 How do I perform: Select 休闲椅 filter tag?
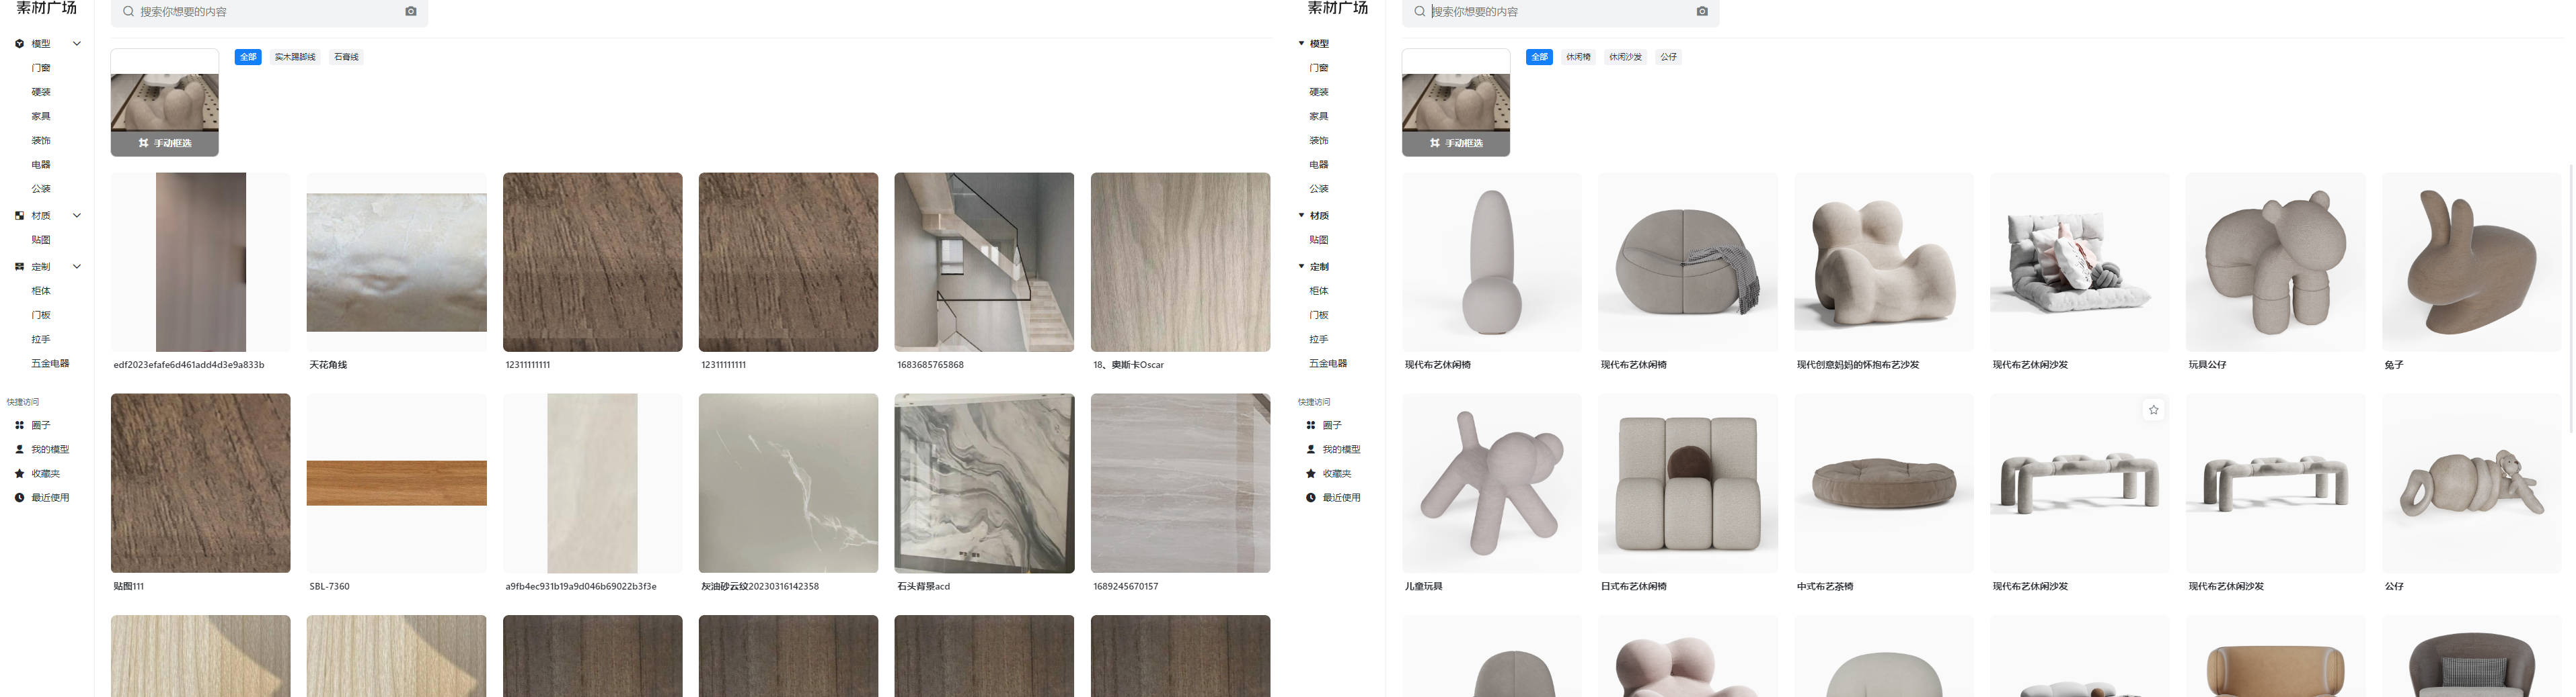coord(1578,57)
